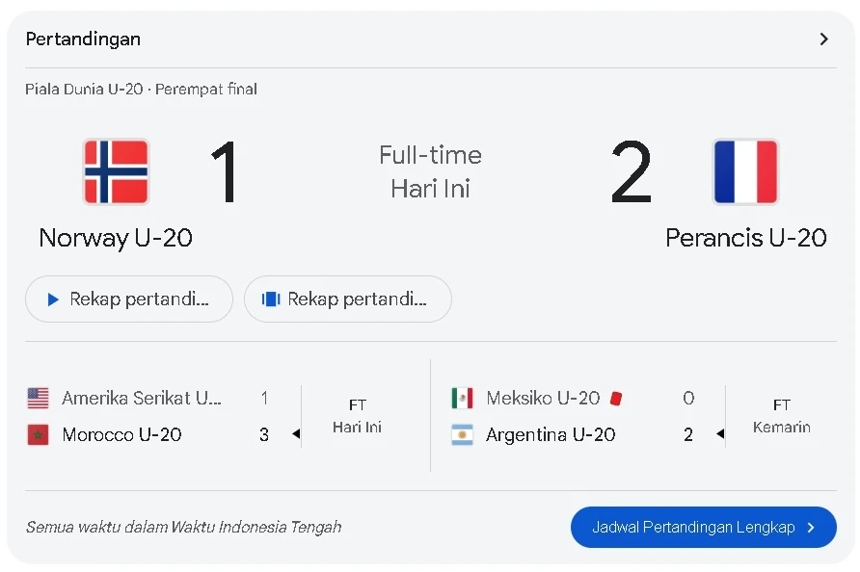The height and width of the screenshot is (572, 860).
Task: Open Piala Dunia U-20 Perempat final link
Action: [141, 90]
